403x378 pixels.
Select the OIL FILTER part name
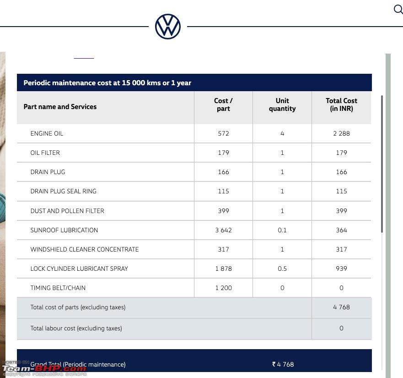coord(45,153)
